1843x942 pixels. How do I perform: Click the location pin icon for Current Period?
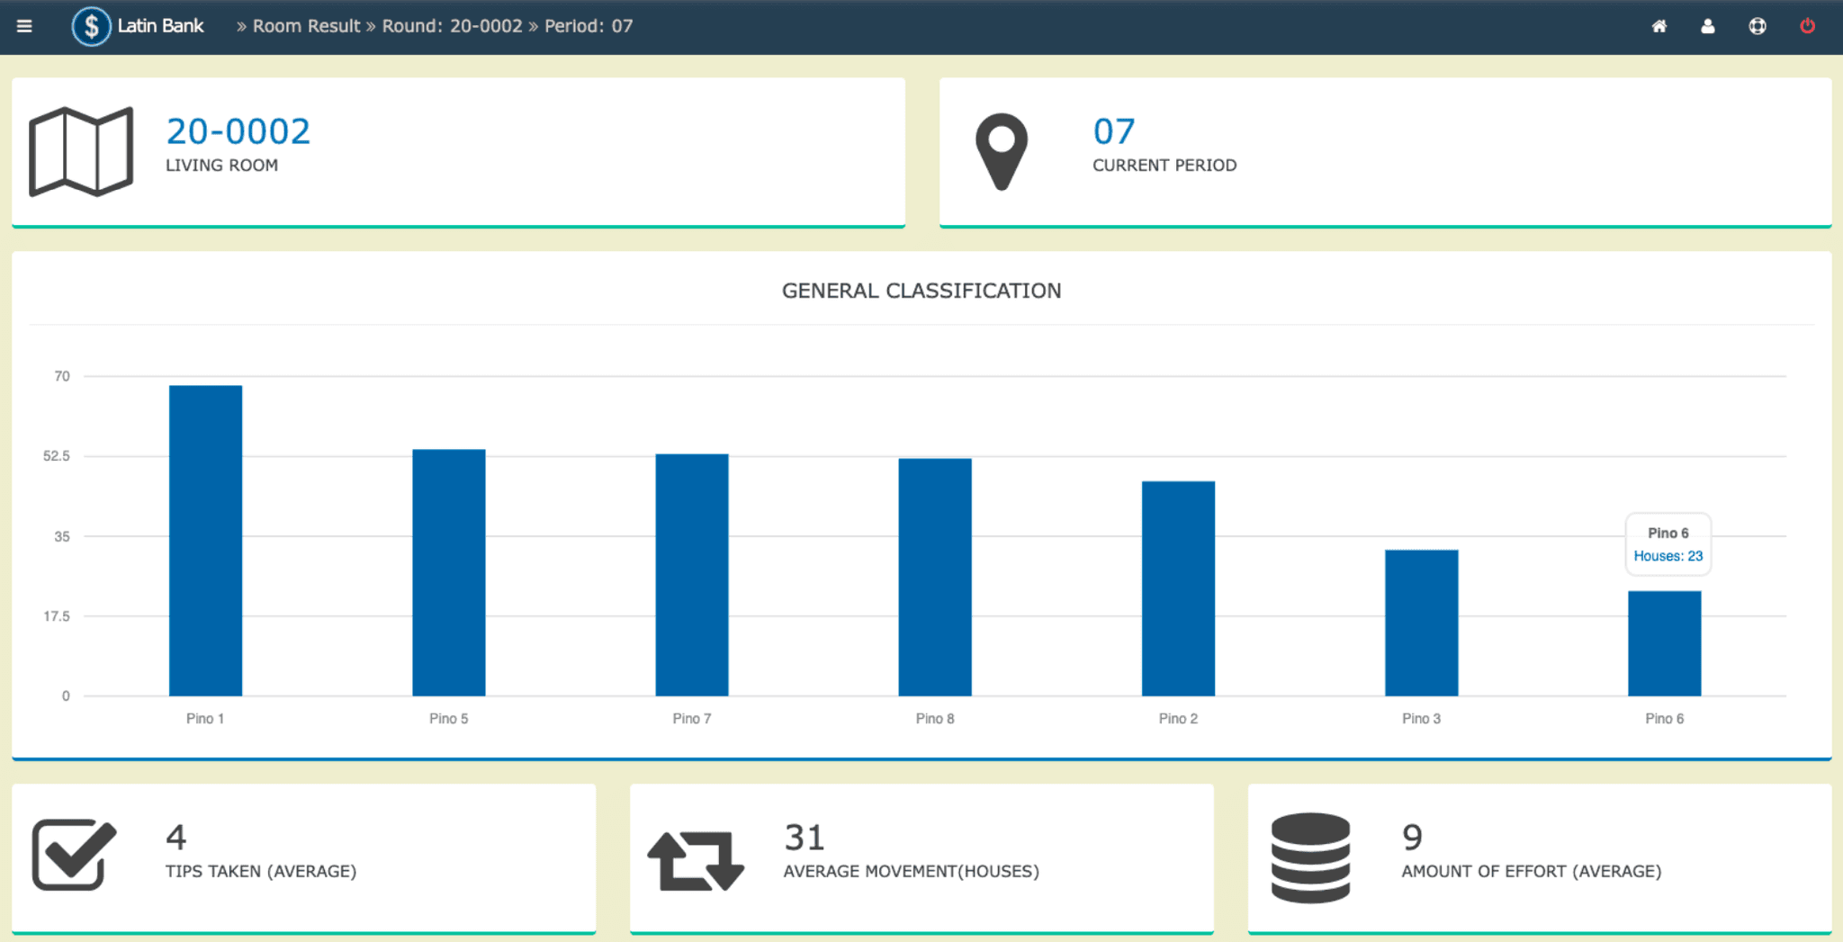tap(1001, 151)
